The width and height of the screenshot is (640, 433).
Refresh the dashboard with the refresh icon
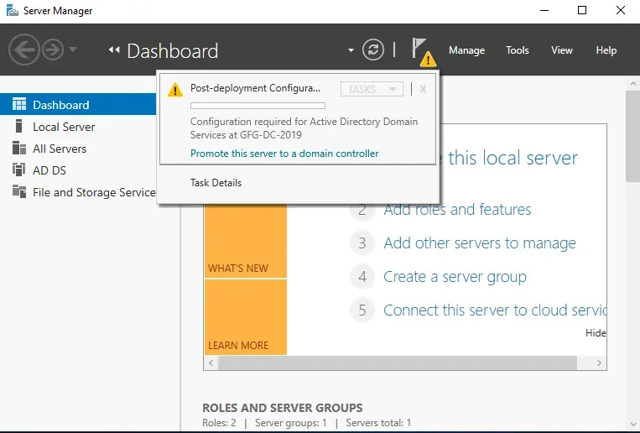click(373, 50)
